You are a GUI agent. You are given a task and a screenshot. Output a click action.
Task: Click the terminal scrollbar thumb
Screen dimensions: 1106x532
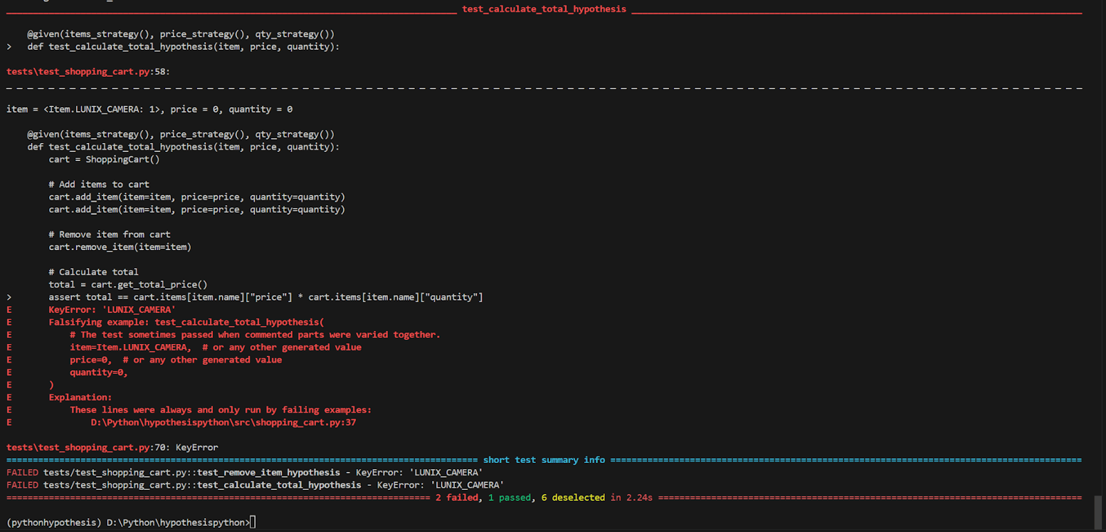1098,512
